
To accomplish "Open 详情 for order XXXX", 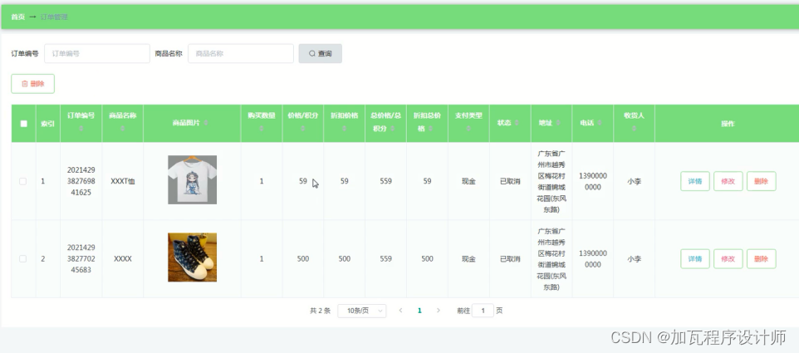I will [x=695, y=259].
